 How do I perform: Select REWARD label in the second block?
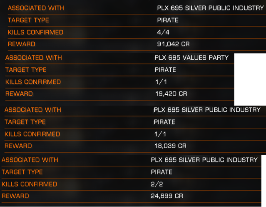tap(19, 94)
